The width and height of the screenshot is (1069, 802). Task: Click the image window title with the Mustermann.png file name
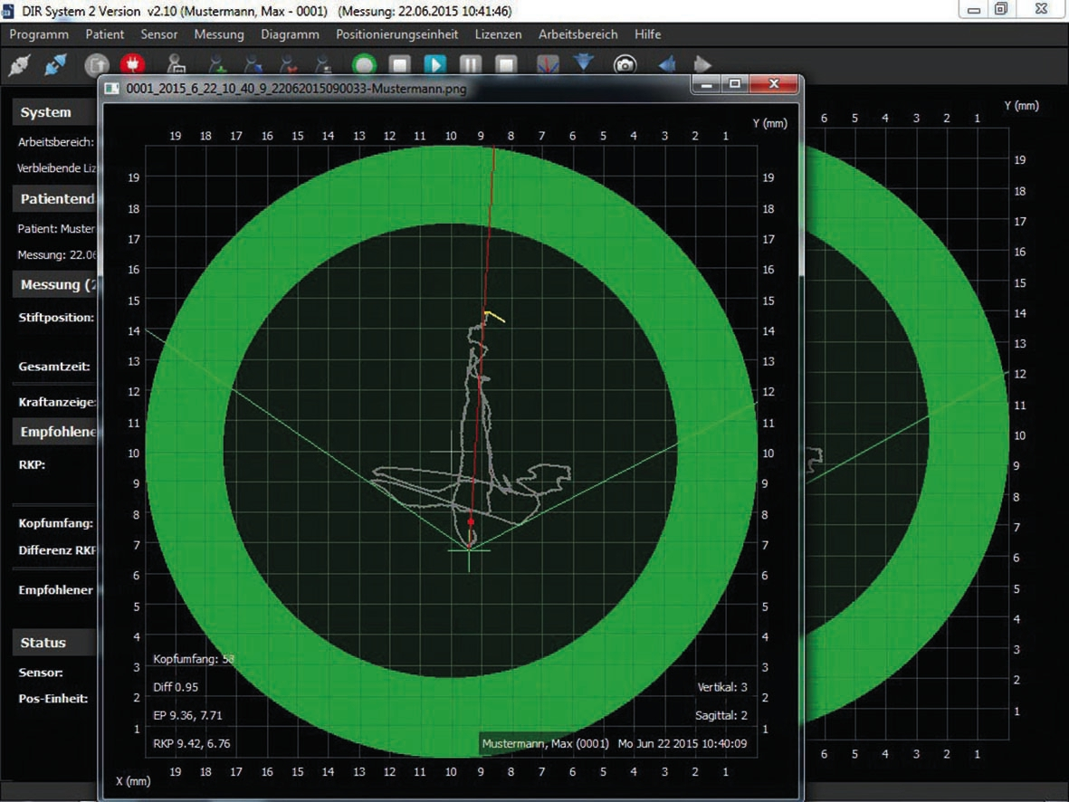pos(297,89)
